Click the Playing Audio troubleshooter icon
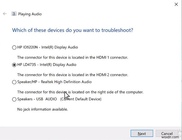This screenshot has height=140, width=182. point(13,14)
